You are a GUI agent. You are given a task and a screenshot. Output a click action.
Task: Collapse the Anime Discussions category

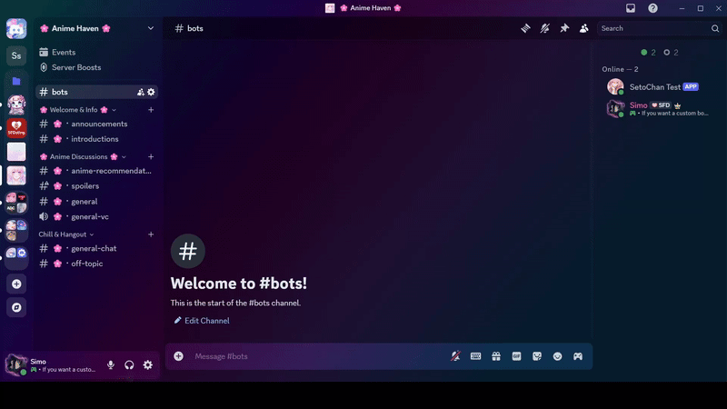tap(83, 156)
